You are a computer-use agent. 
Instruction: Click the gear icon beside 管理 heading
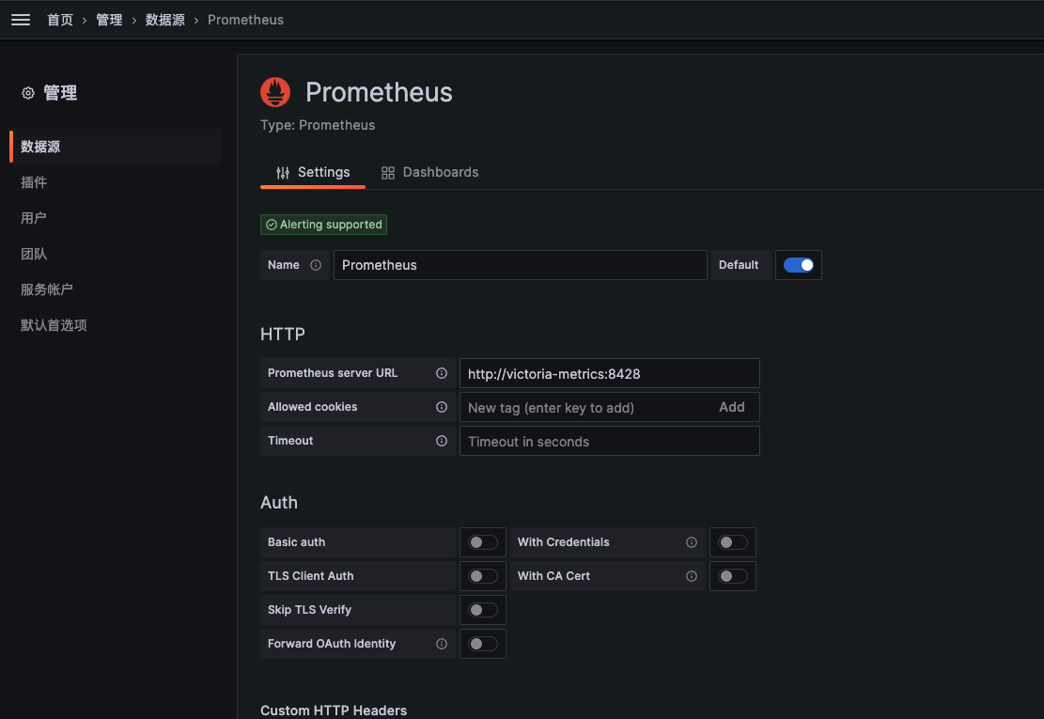(x=28, y=93)
